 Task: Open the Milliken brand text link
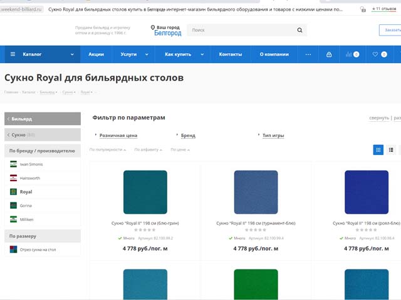[x=26, y=219]
